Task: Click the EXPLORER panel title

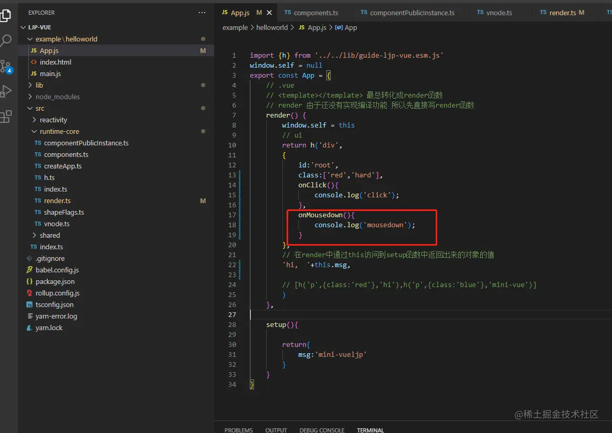Action: click(41, 13)
